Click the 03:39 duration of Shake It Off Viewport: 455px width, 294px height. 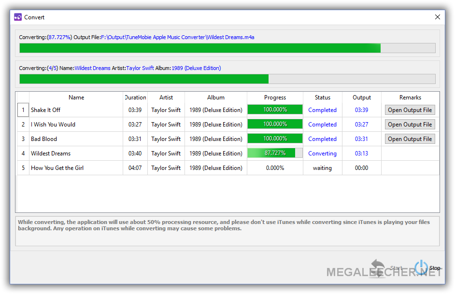pos(135,110)
